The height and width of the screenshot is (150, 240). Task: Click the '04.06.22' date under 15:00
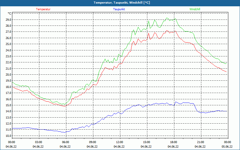(x=146, y=147)
